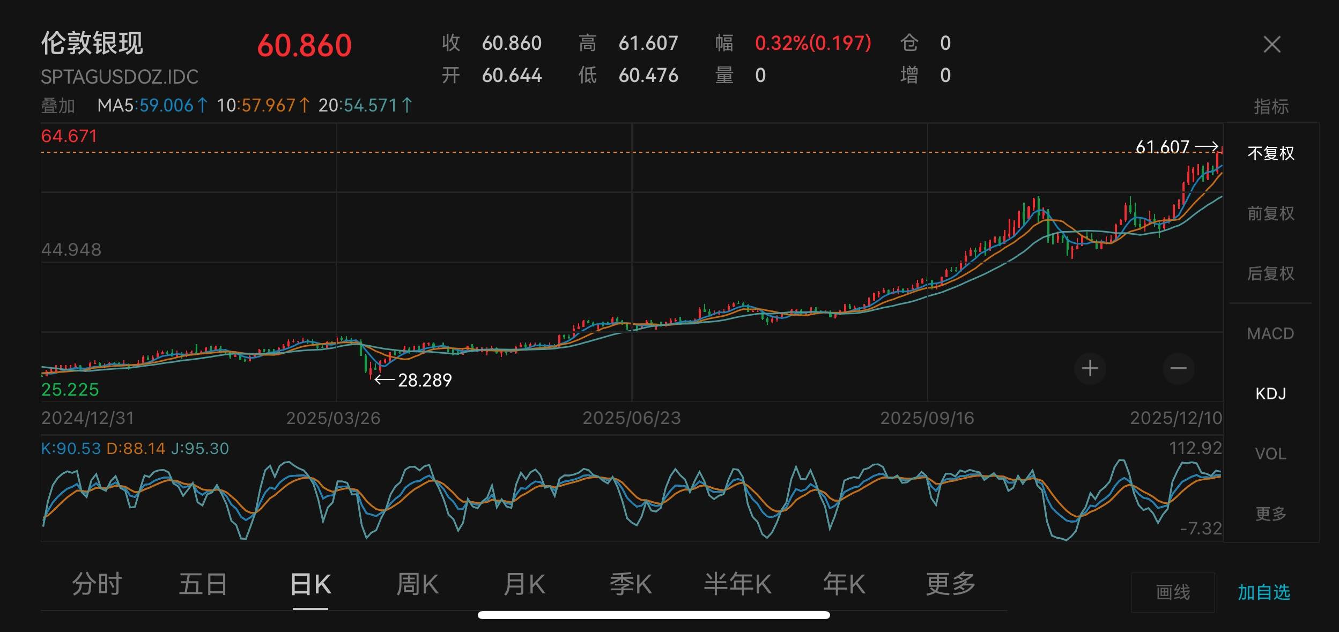Select the KDJ indicator option
The image size is (1339, 632).
(x=1271, y=393)
